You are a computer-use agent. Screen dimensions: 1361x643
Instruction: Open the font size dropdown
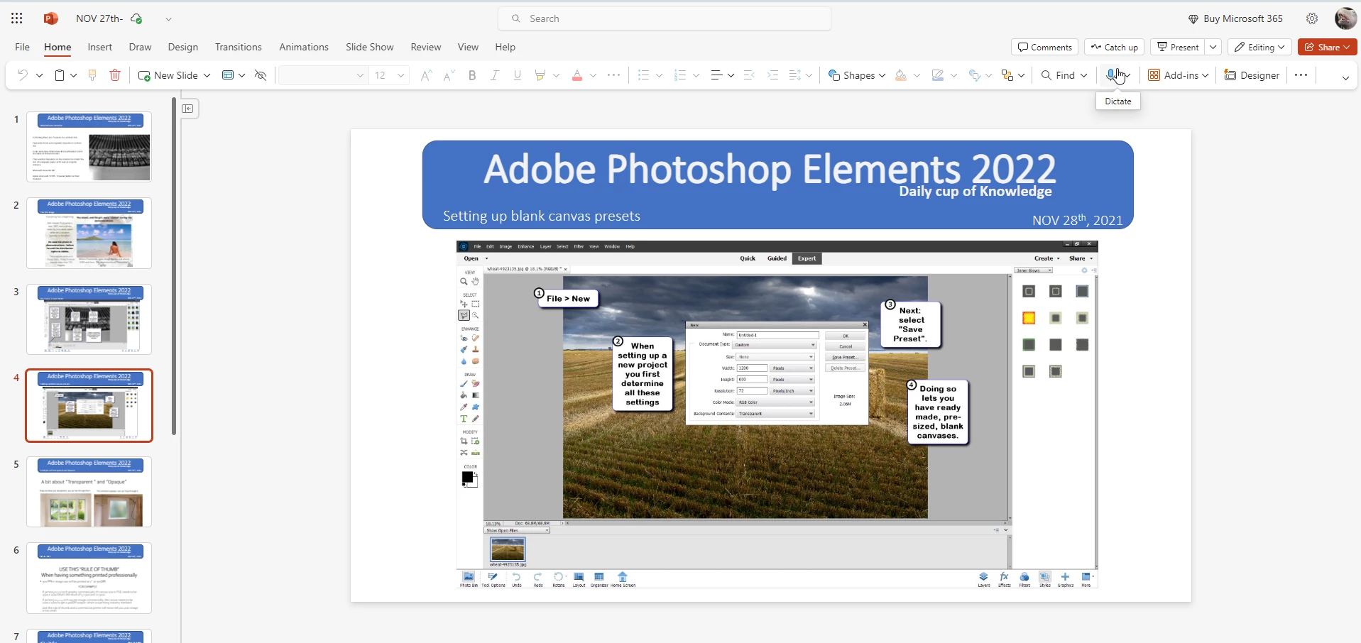(x=401, y=75)
